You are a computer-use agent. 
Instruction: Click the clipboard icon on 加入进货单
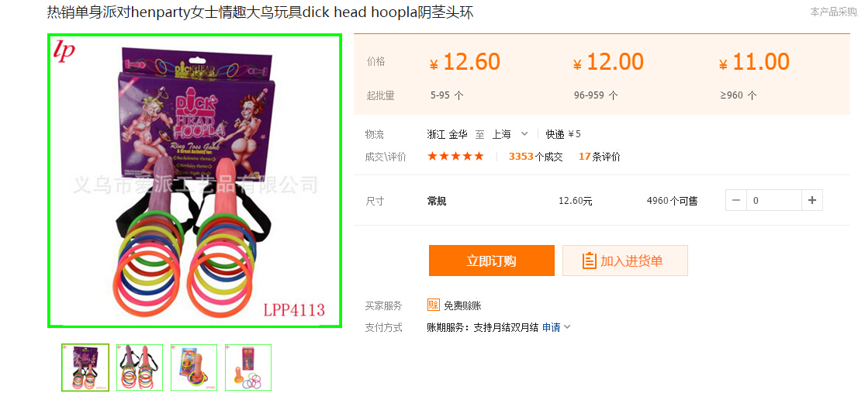click(589, 261)
